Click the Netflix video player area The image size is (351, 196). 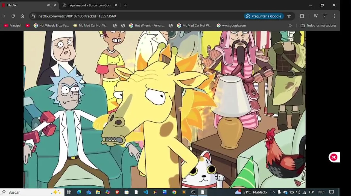click(164, 109)
